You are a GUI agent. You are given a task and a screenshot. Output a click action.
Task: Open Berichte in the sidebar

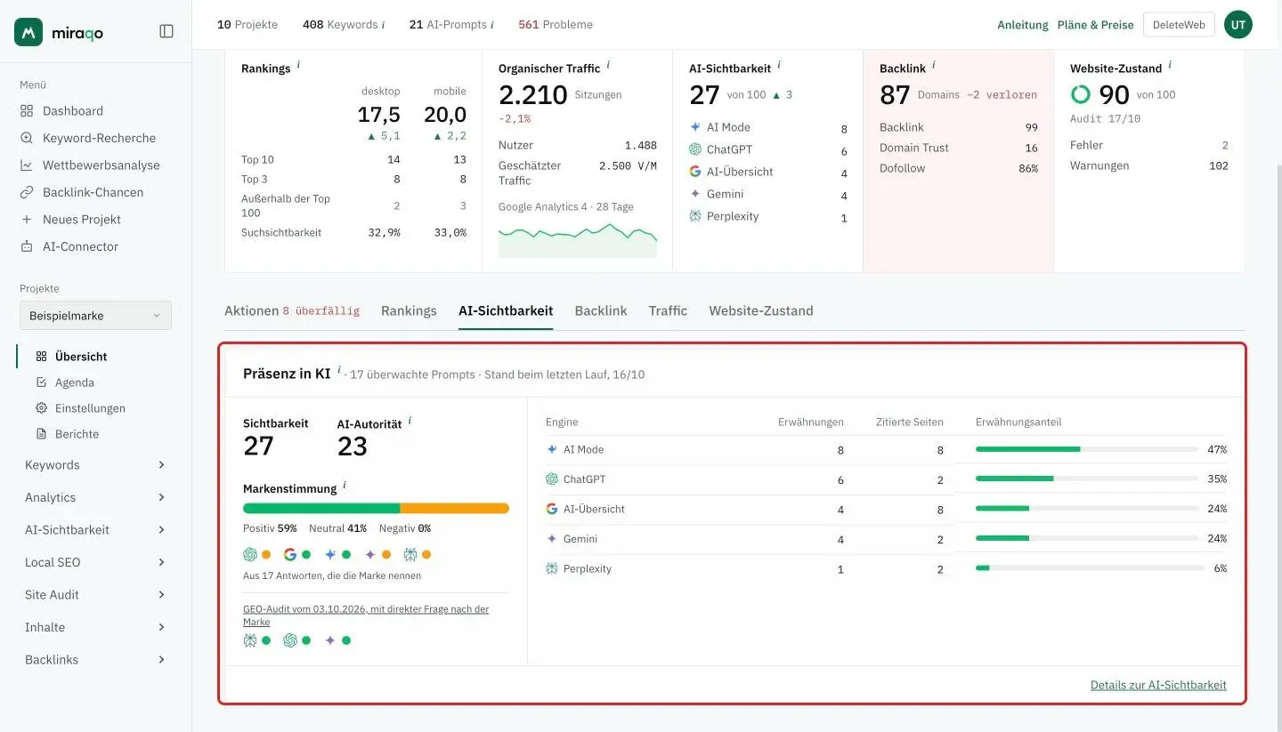coord(67,434)
